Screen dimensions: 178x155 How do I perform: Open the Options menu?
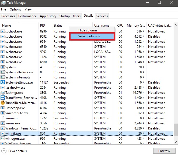coord(15,9)
